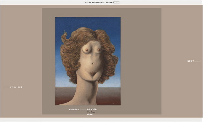
Task: Open the Le Viol painting image
Action: click(x=88, y=61)
